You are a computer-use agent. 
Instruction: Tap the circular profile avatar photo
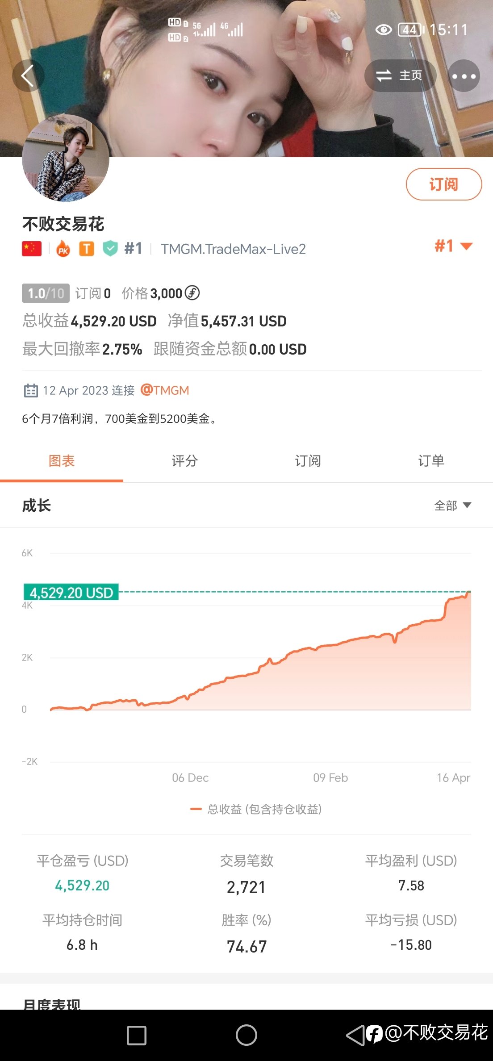pos(66,158)
